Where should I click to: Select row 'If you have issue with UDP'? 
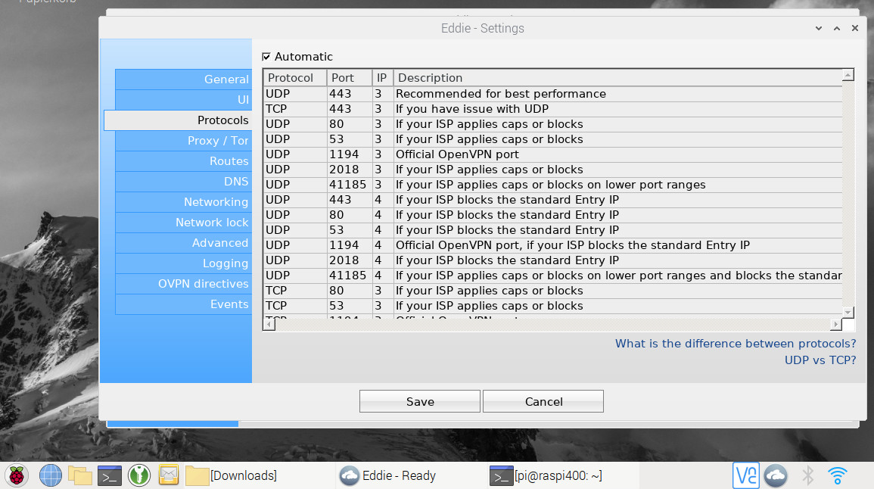click(552, 109)
